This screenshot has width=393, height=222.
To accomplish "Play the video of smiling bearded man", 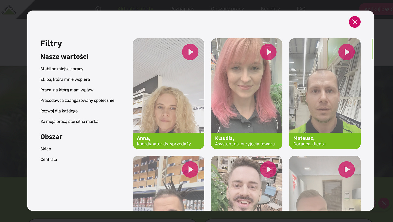I will click(268, 169).
